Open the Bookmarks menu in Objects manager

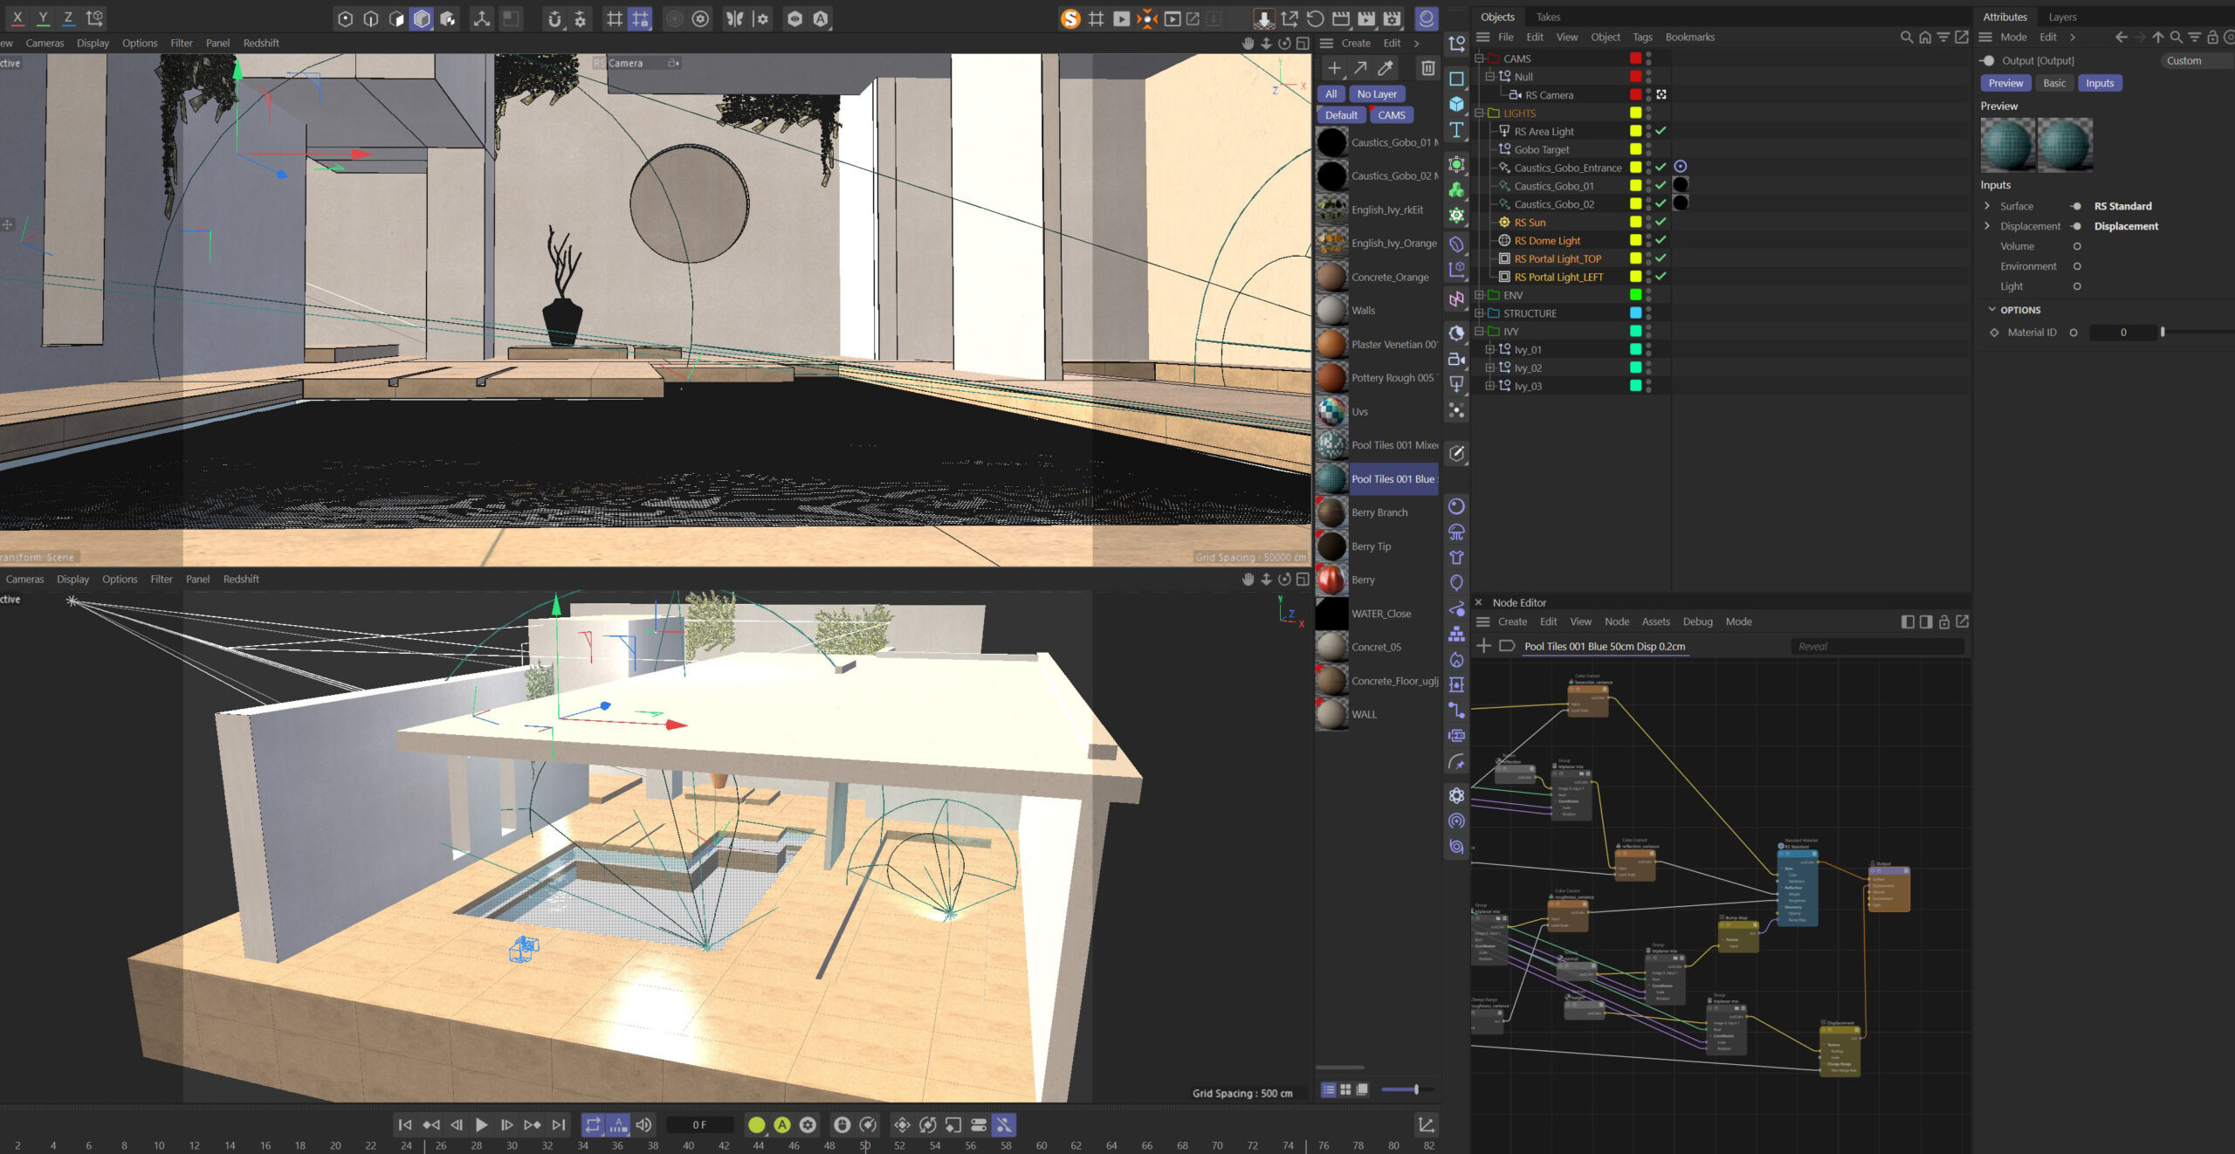pyautogui.click(x=1689, y=37)
